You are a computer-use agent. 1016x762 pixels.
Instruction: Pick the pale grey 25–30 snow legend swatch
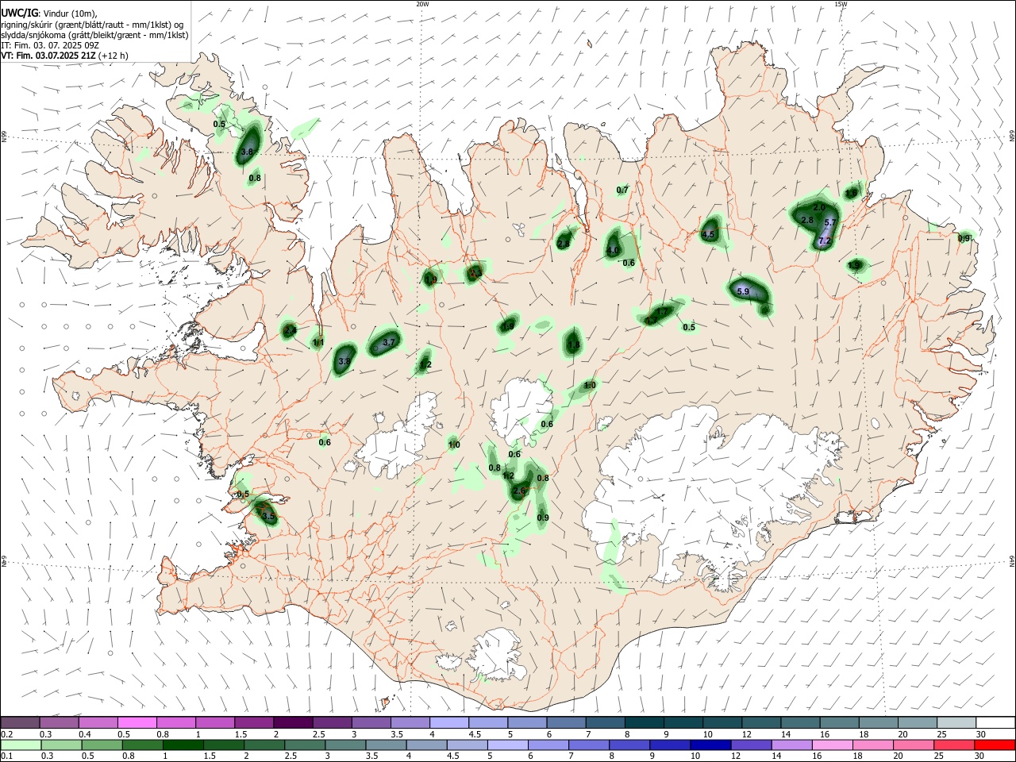(x=956, y=722)
